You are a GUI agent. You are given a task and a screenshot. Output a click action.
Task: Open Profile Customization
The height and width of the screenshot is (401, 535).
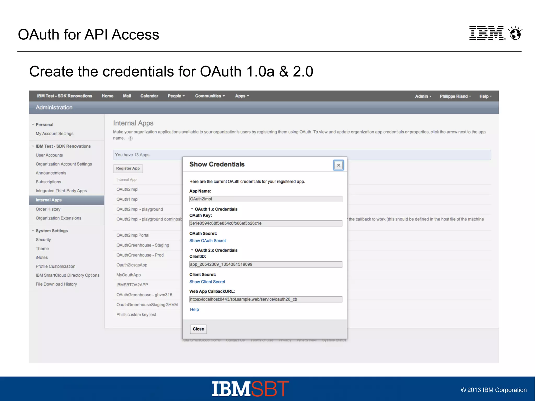point(55,266)
